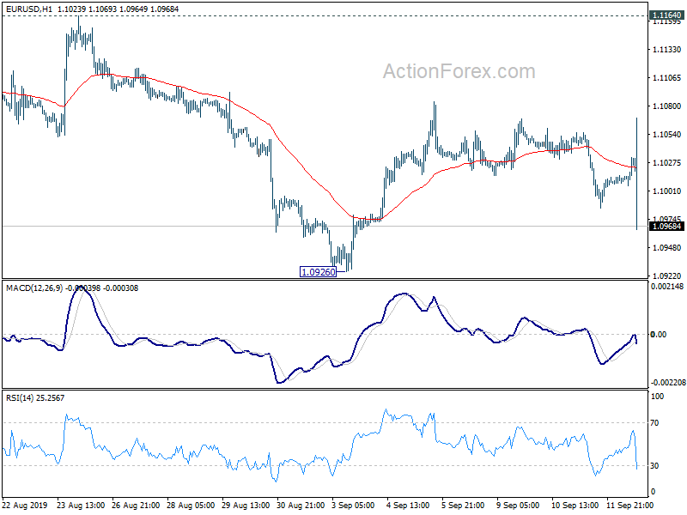This screenshot has width=687, height=515.
Task: Click the 30 Aug 21:00 time label
Action: point(301,506)
